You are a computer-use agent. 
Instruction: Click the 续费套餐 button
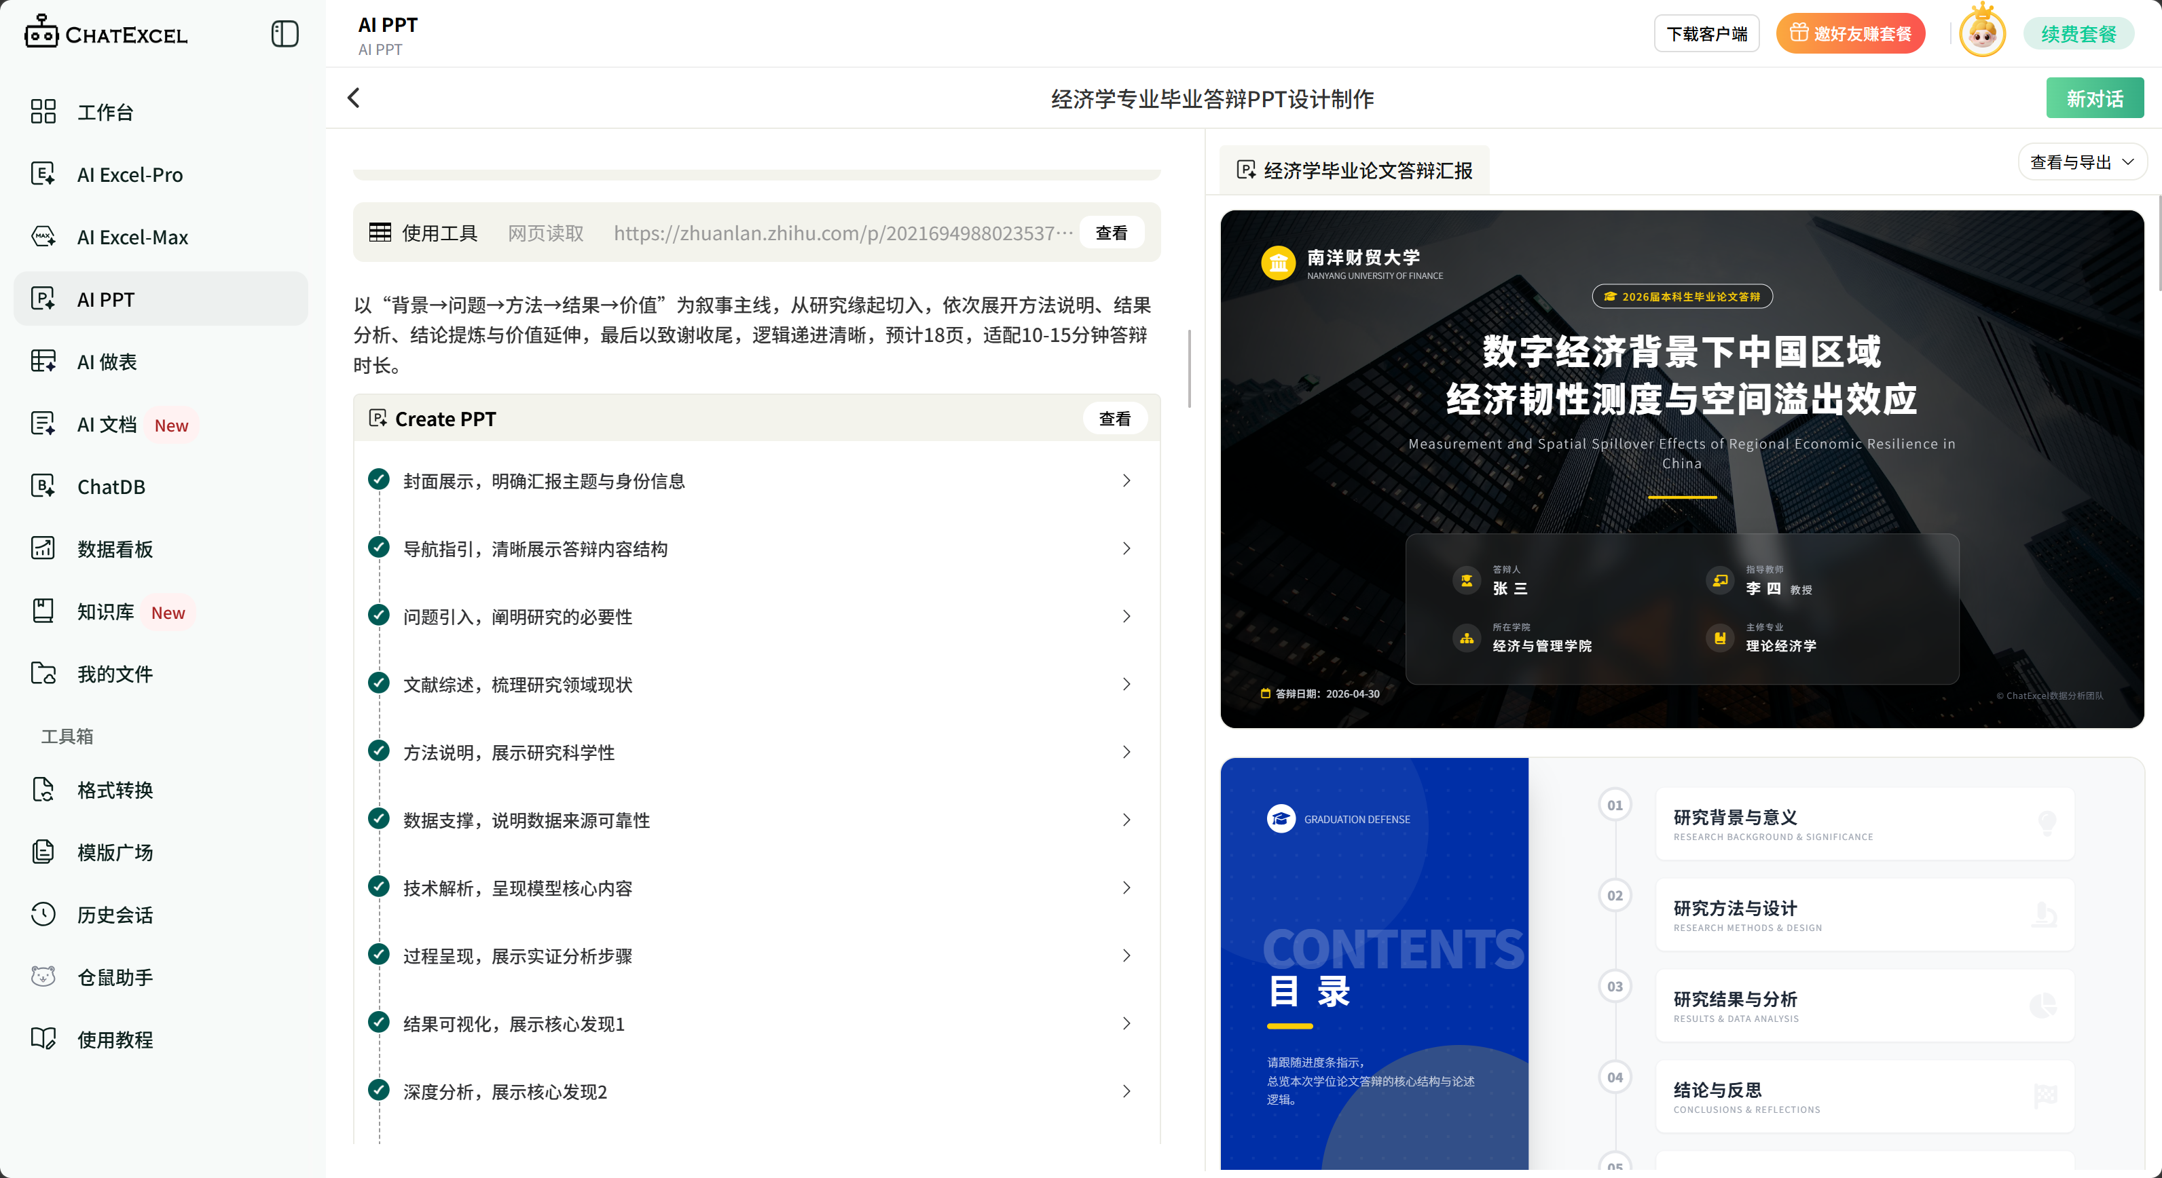2078,33
